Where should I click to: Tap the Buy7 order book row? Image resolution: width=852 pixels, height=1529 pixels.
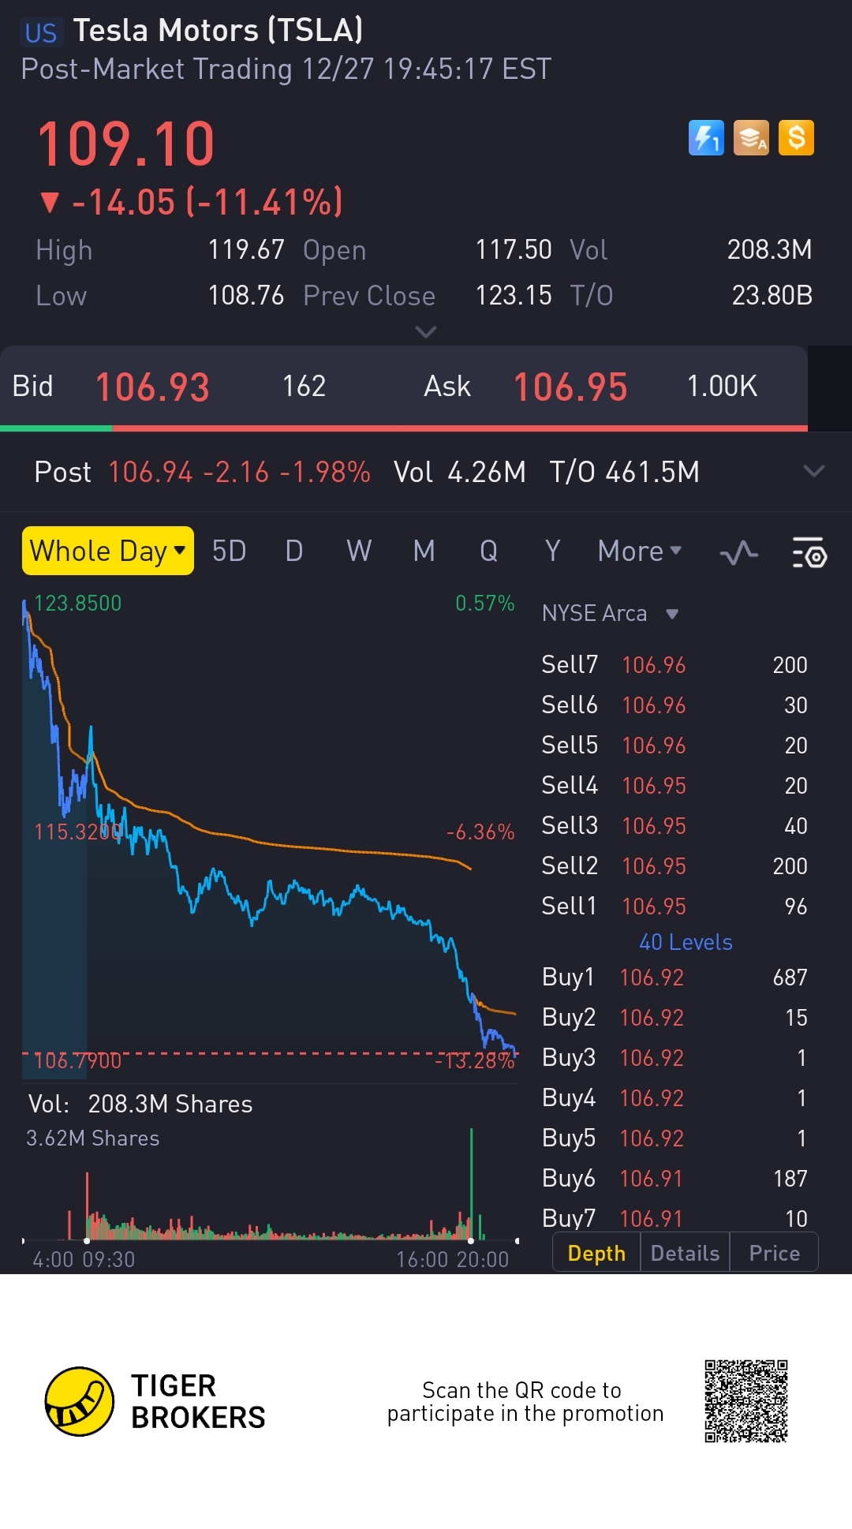674,1217
